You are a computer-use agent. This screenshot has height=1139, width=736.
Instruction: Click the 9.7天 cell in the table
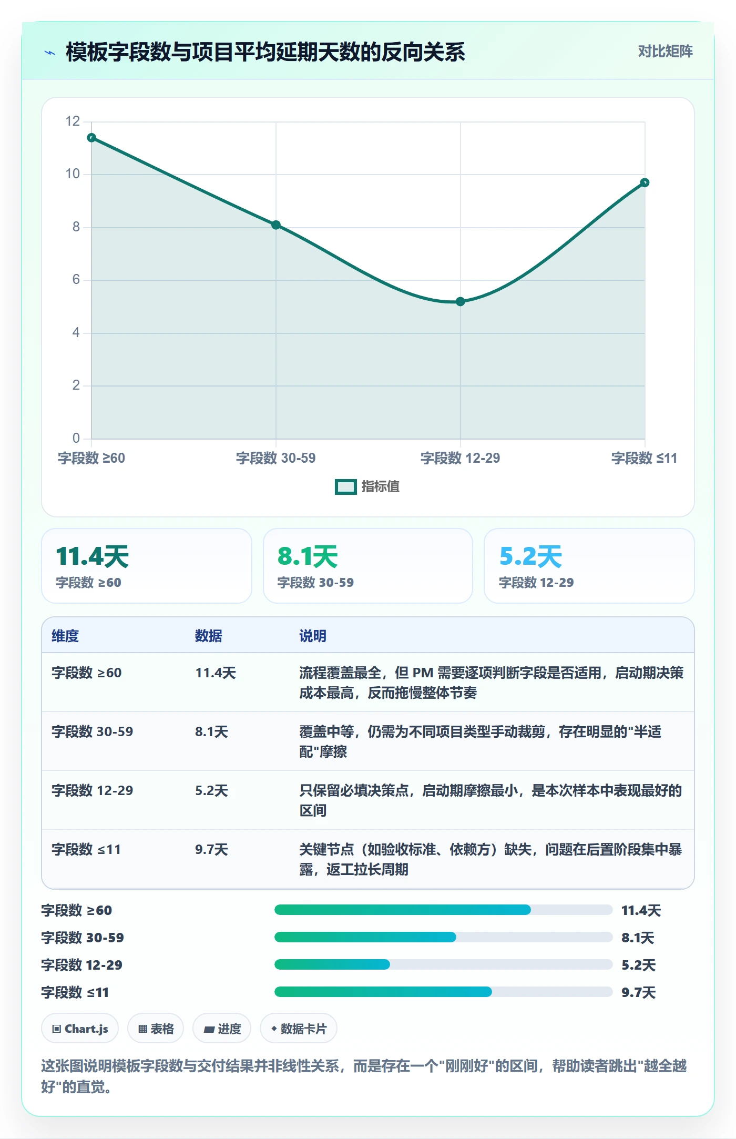(x=211, y=849)
